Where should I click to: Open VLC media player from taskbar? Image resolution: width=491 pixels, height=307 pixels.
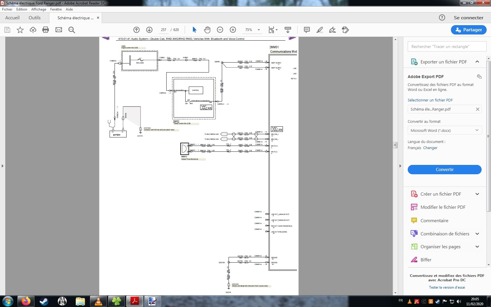(x=98, y=301)
